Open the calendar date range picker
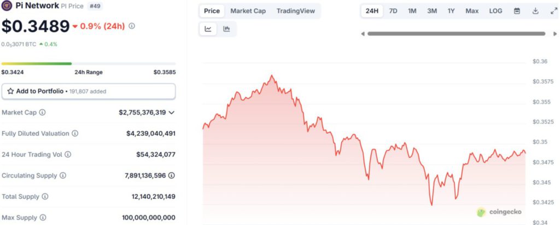 tap(517, 11)
